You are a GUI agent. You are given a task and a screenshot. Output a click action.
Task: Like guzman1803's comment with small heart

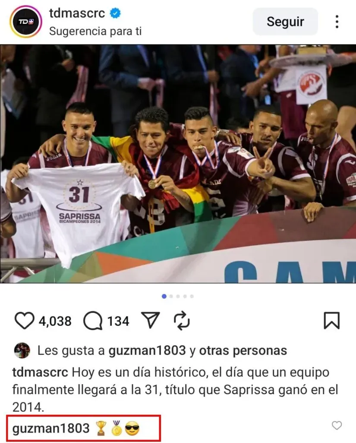tap(337, 426)
